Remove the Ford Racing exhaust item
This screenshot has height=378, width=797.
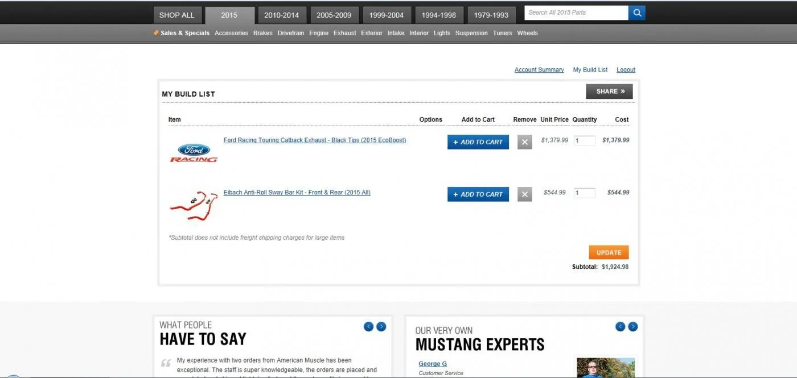pos(524,142)
